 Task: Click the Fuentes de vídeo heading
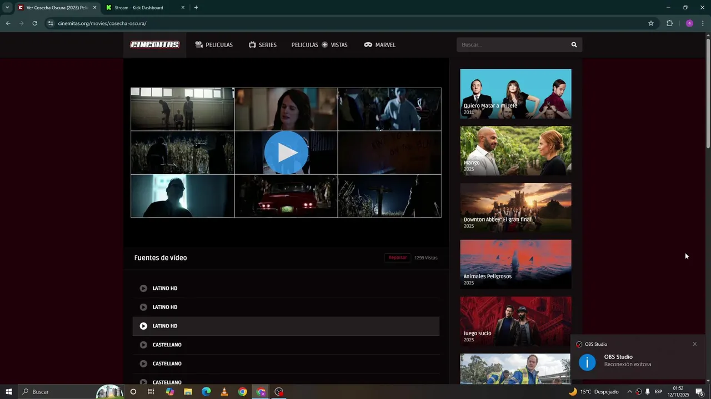(161, 258)
